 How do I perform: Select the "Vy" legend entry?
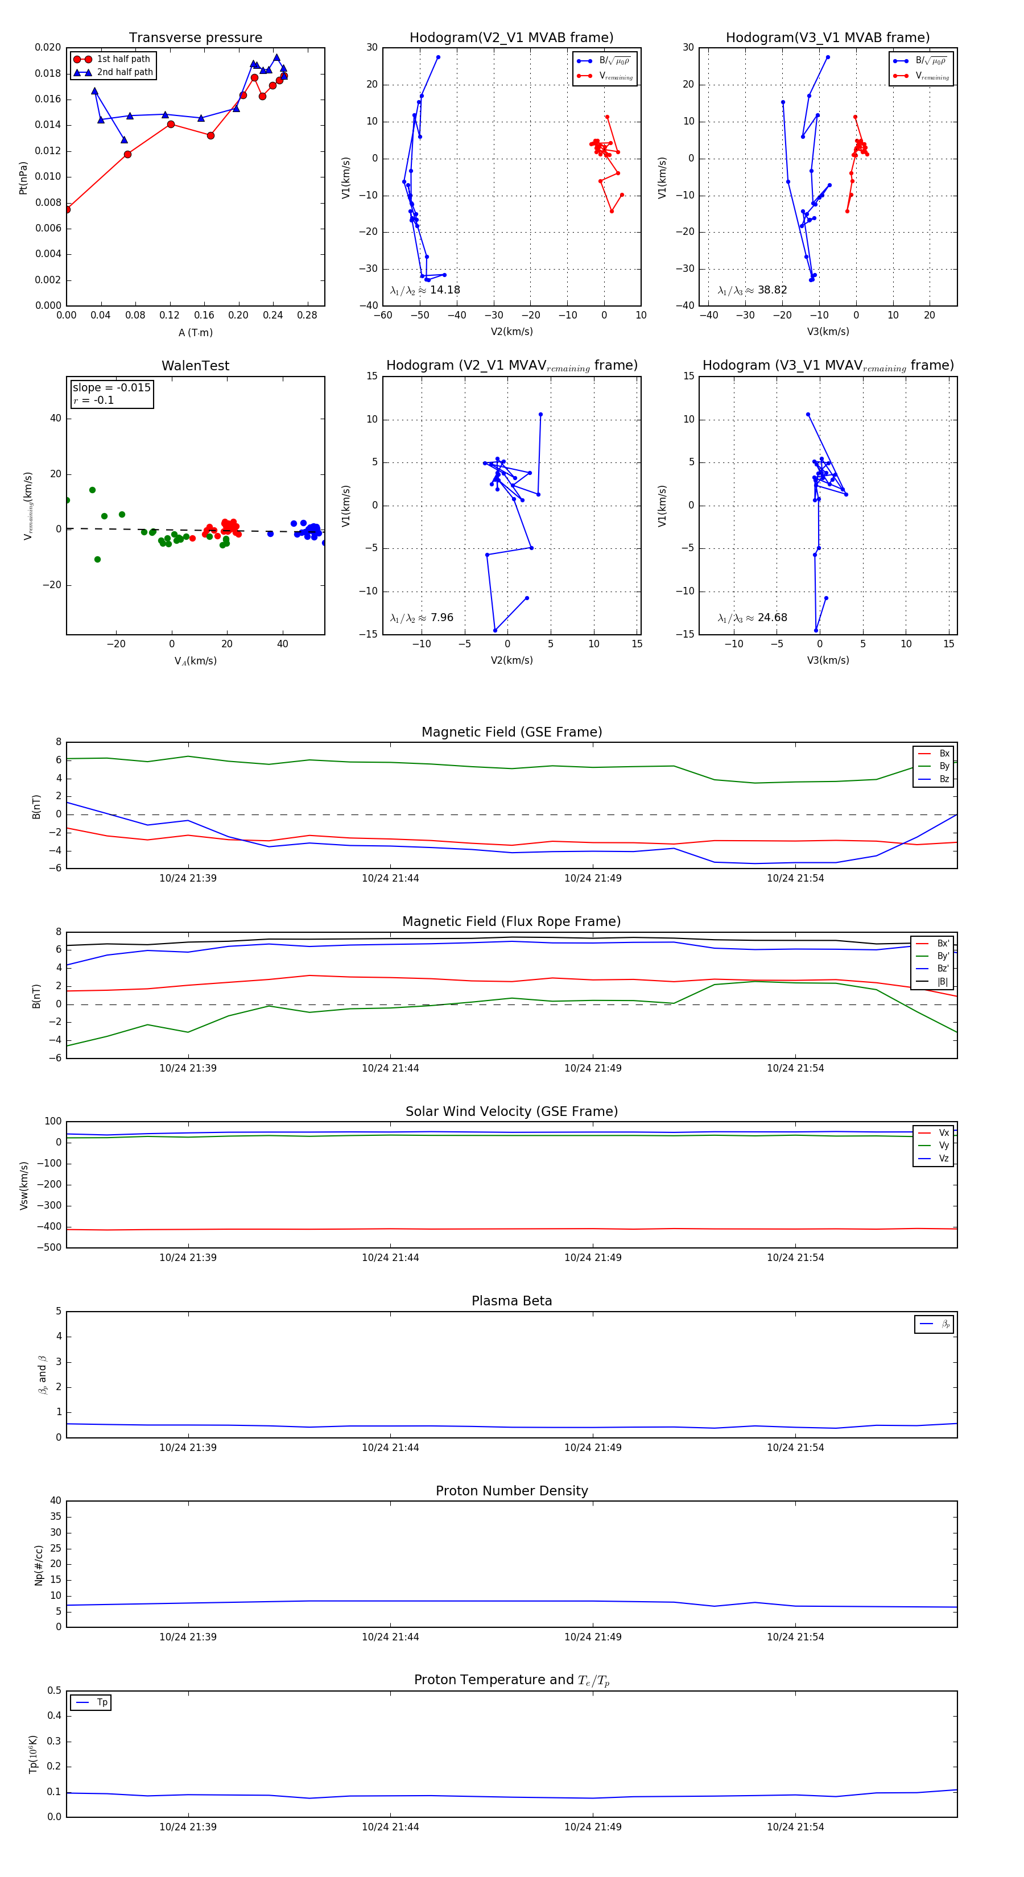coord(934,1146)
